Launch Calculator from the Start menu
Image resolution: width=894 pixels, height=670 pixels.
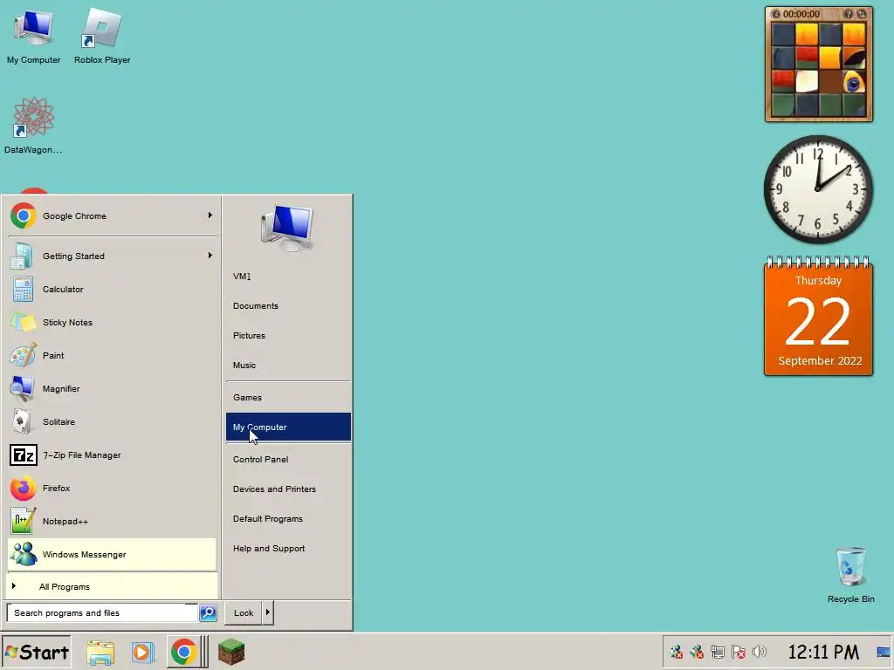point(112,289)
